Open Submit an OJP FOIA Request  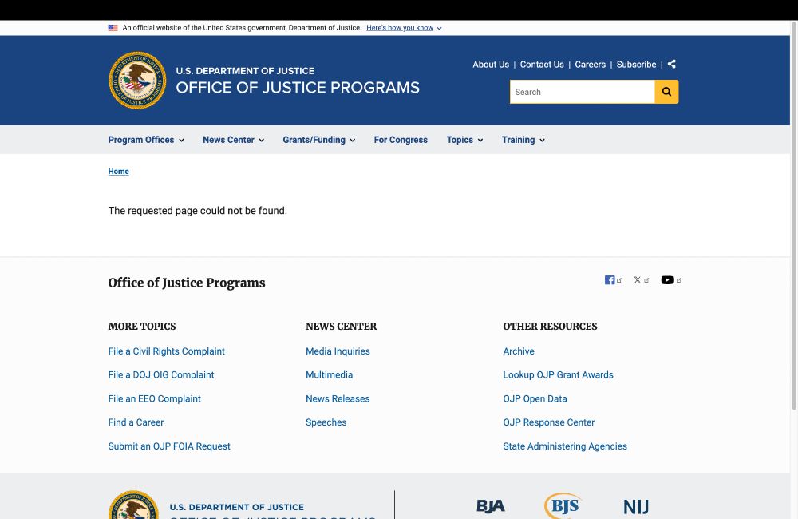point(169,446)
